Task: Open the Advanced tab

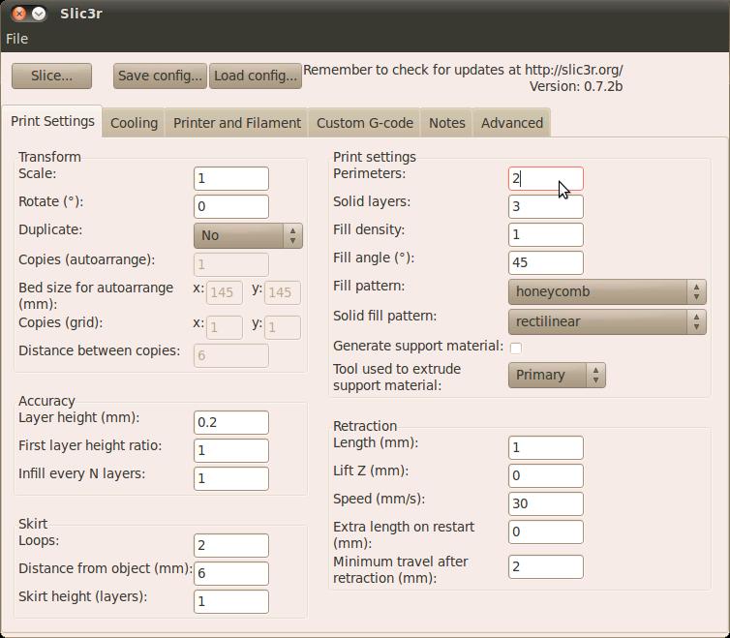Action: tap(512, 123)
